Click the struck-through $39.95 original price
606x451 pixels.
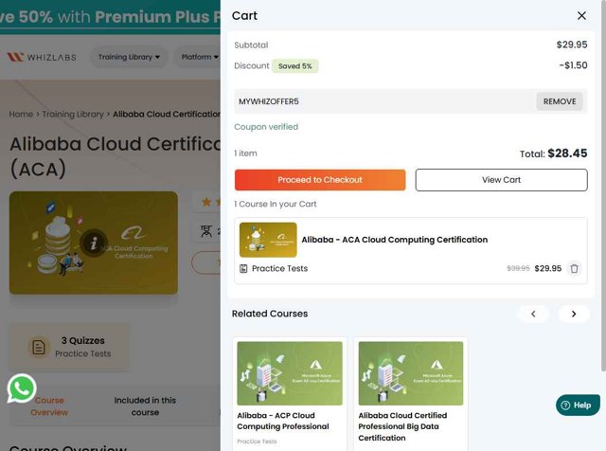coord(518,268)
